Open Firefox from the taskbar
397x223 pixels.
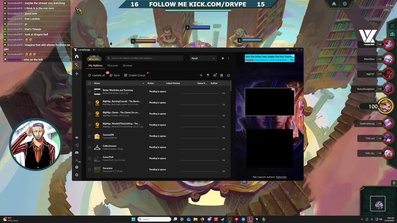tap(202, 219)
